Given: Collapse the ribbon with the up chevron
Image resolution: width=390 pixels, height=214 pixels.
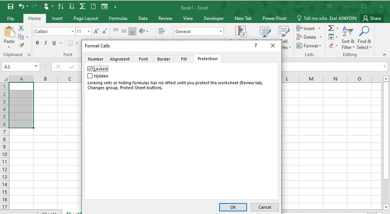Looking at the screenshot, I should 384,55.
